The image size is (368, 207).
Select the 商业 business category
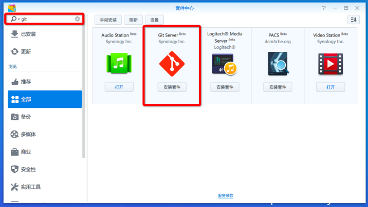(45, 152)
